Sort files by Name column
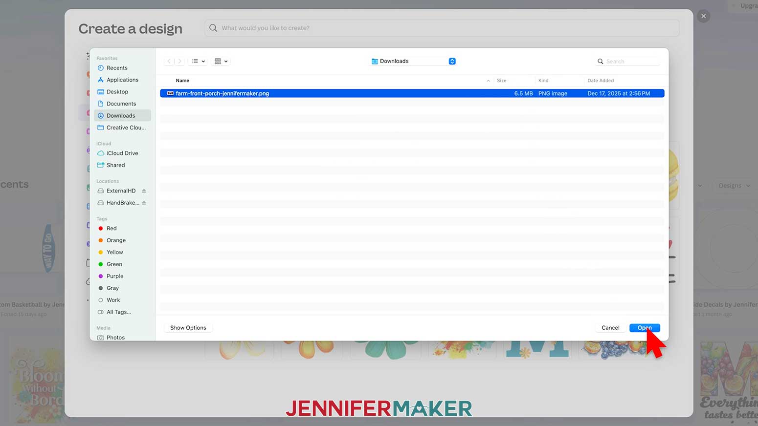Viewport: 758px width, 426px height. pos(182,81)
